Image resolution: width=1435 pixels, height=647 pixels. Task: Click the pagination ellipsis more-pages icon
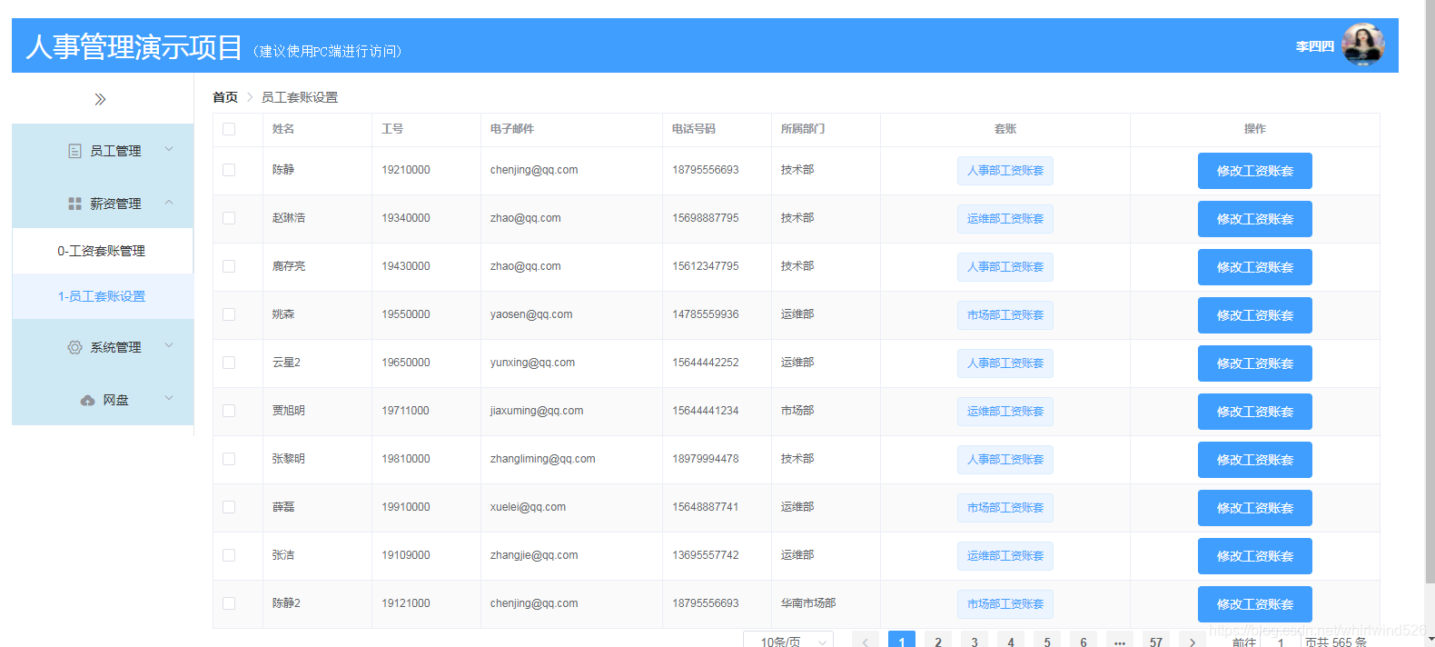point(1120,641)
